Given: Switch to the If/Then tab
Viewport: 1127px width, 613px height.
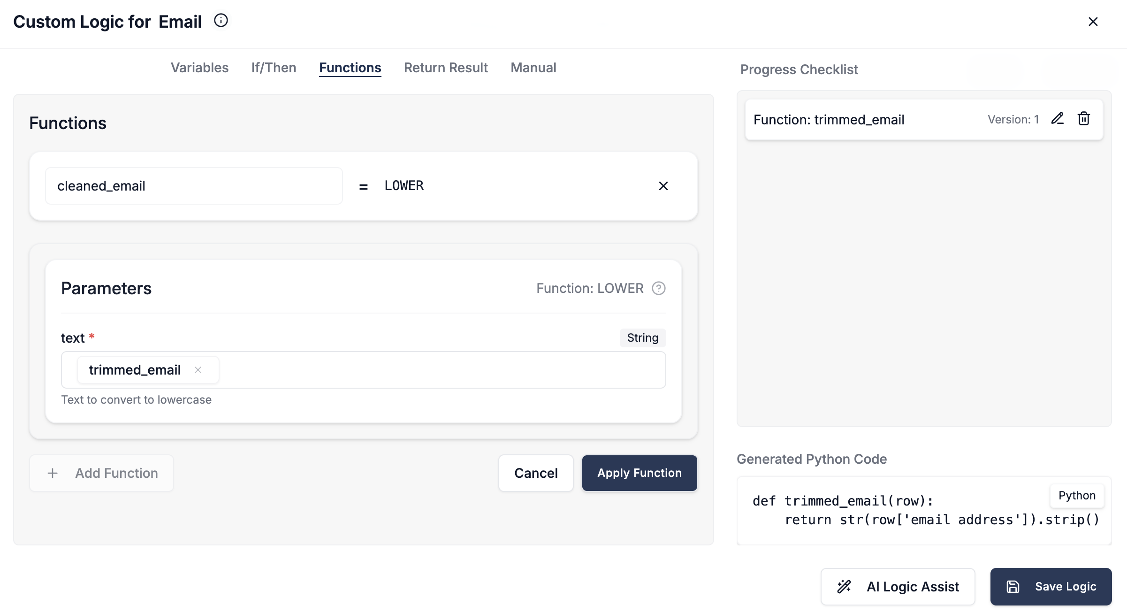Looking at the screenshot, I should [274, 68].
